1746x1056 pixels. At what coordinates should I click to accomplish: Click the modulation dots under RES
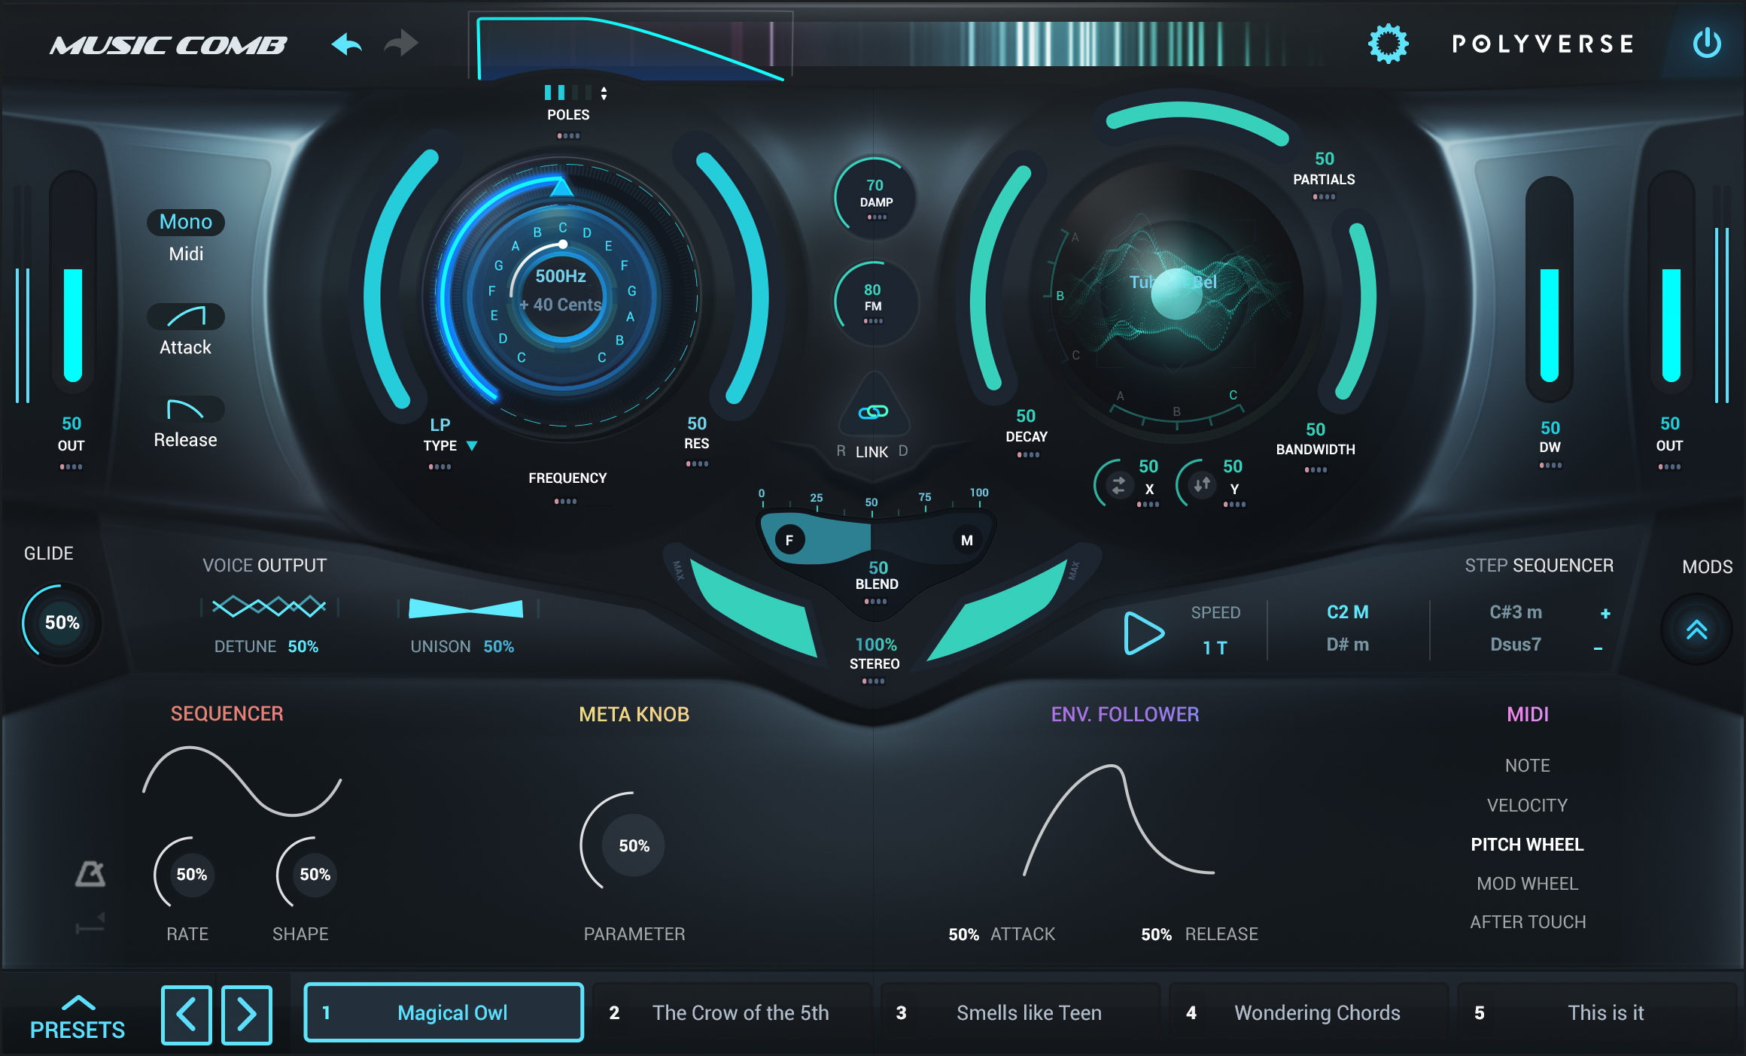point(697,463)
